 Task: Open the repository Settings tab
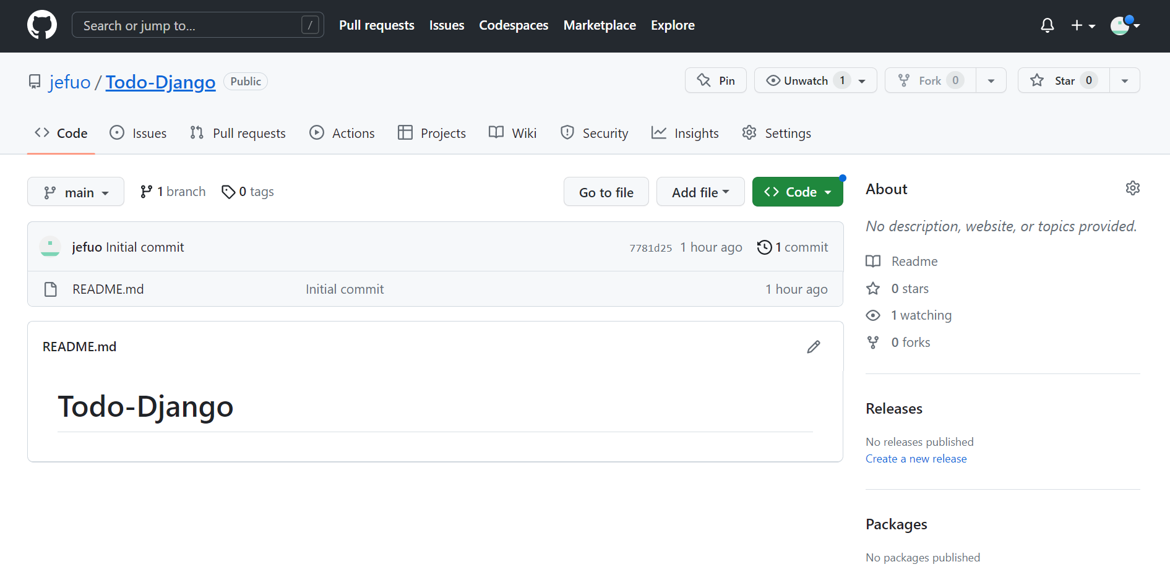(776, 133)
